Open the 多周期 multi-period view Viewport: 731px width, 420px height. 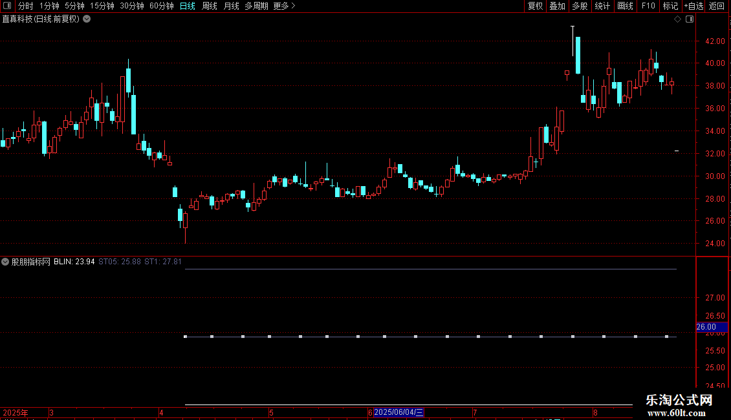tap(256, 6)
